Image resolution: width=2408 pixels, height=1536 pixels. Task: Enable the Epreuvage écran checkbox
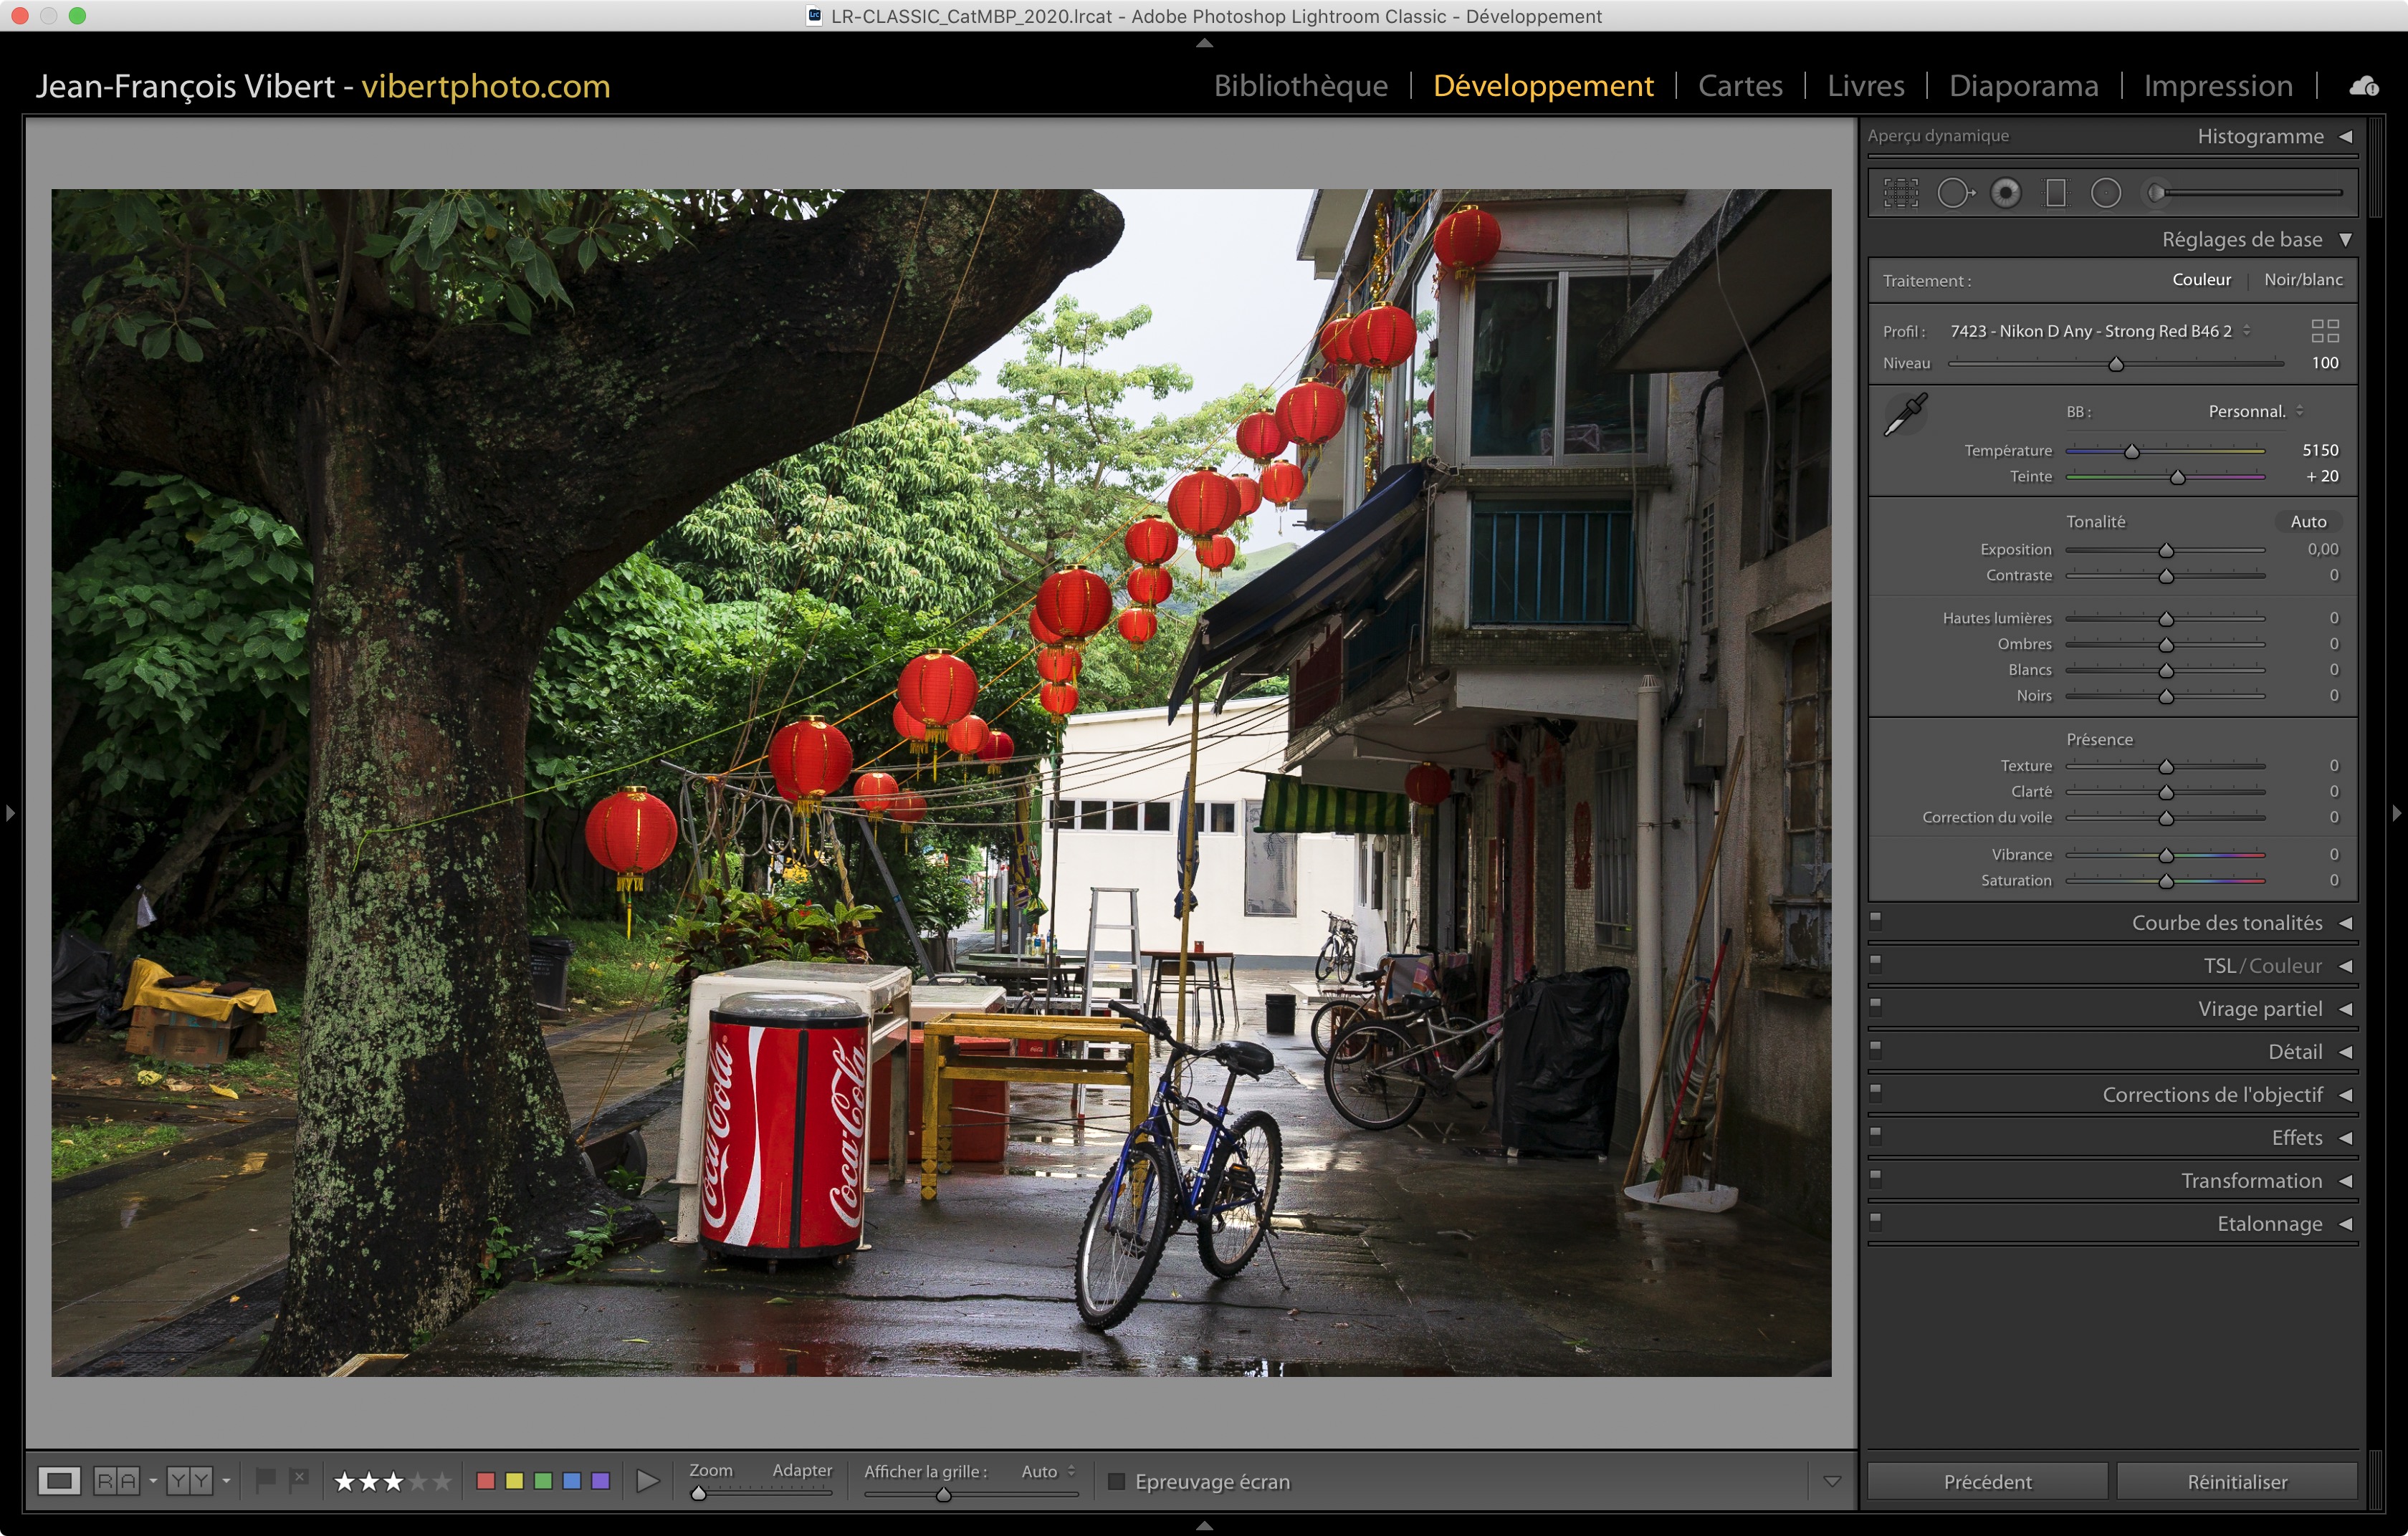click(1117, 1481)
